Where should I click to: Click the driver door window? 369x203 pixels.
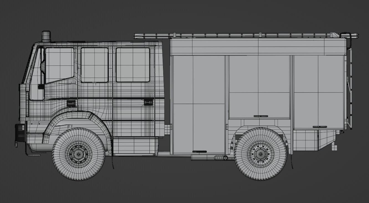(x=59, y=65)
